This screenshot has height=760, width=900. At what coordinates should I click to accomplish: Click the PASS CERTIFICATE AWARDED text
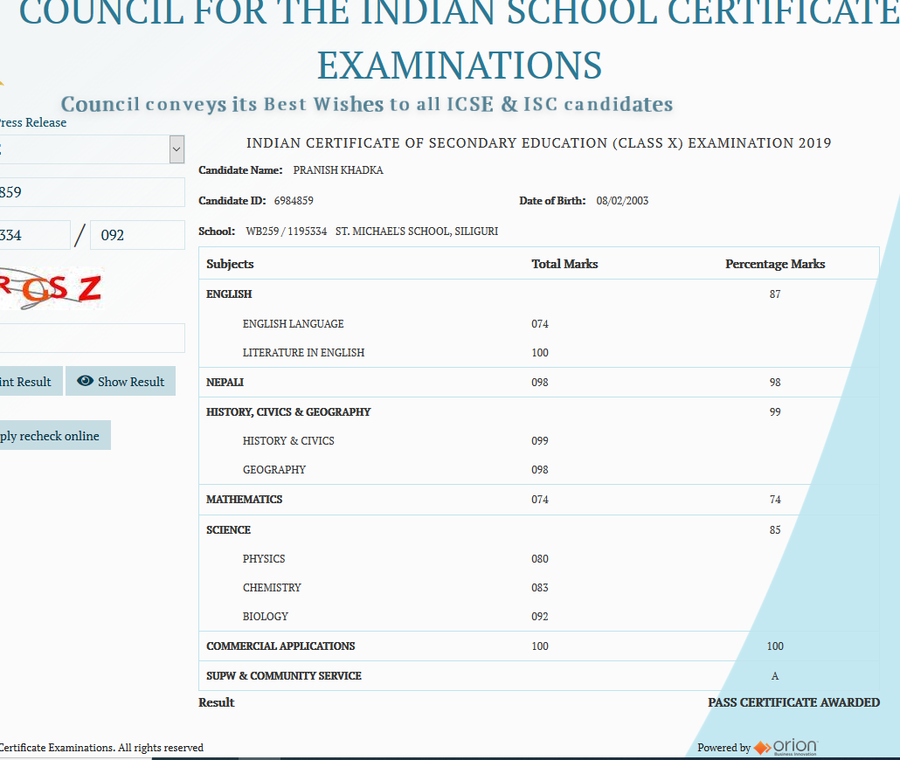pos(793,702)
